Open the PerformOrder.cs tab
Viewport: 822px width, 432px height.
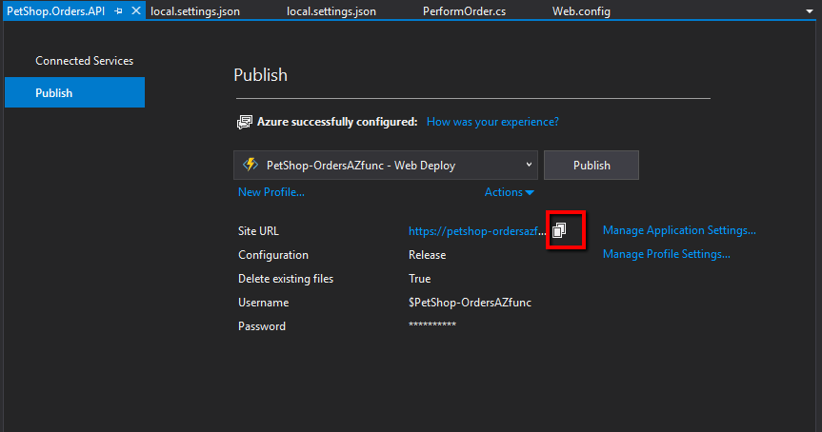(x=465, y=11)
